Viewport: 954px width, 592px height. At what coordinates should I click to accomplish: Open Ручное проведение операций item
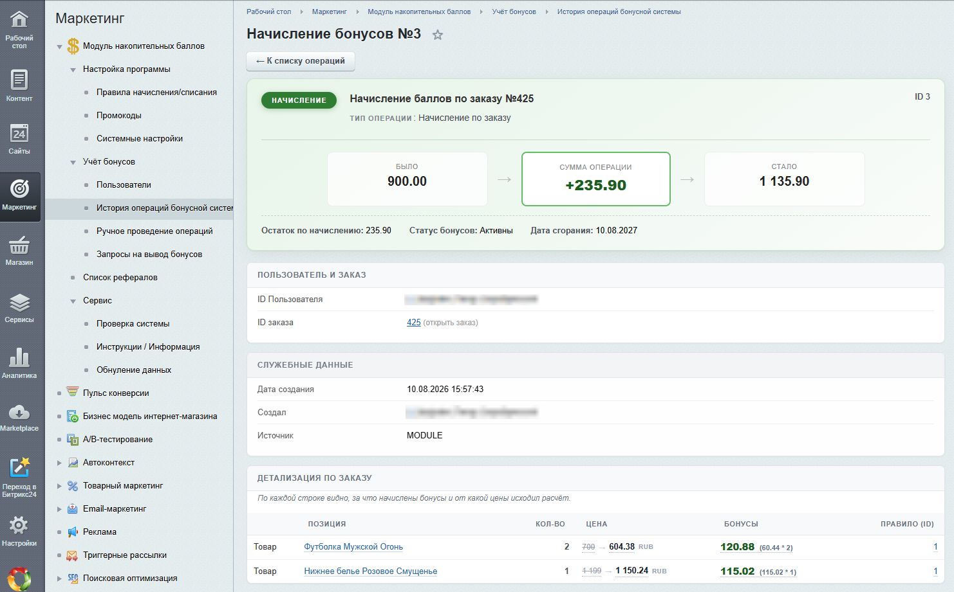tap(154, 231)
